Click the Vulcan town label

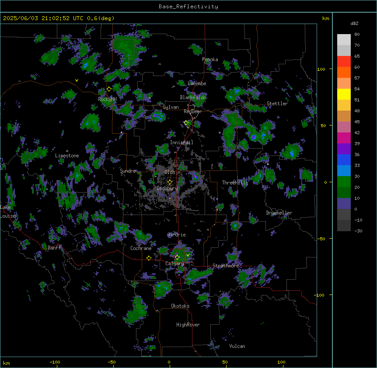237,346
